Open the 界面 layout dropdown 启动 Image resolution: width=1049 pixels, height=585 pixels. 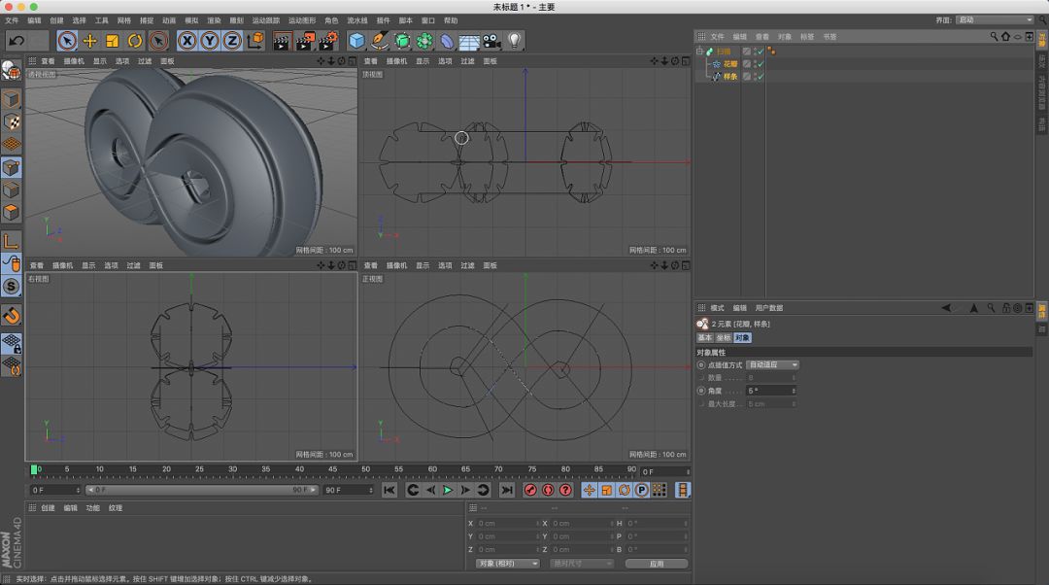point(995,20)
